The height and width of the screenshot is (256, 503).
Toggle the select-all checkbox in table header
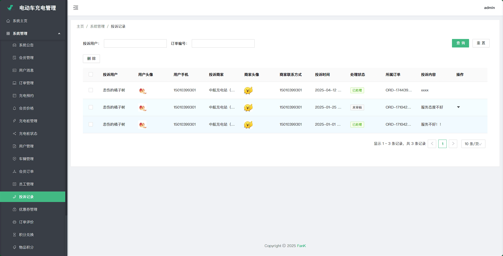point(91,75)
